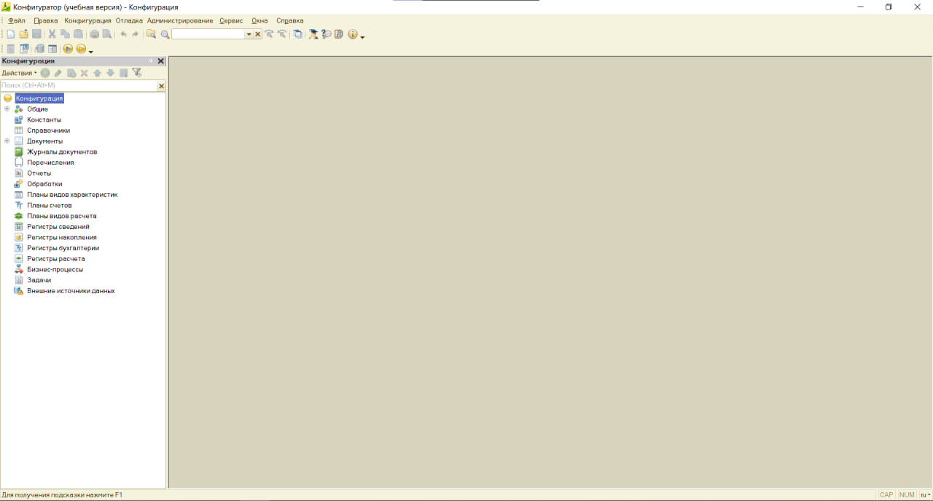Click the Move down arrow in panel
The height and width of the screenshot is (501, 933).
click(x=110, y=73)
